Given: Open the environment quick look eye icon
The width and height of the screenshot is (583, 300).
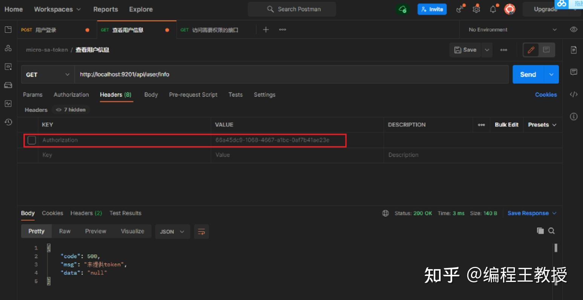Looking at the screenshot, I should click(574, 29).
